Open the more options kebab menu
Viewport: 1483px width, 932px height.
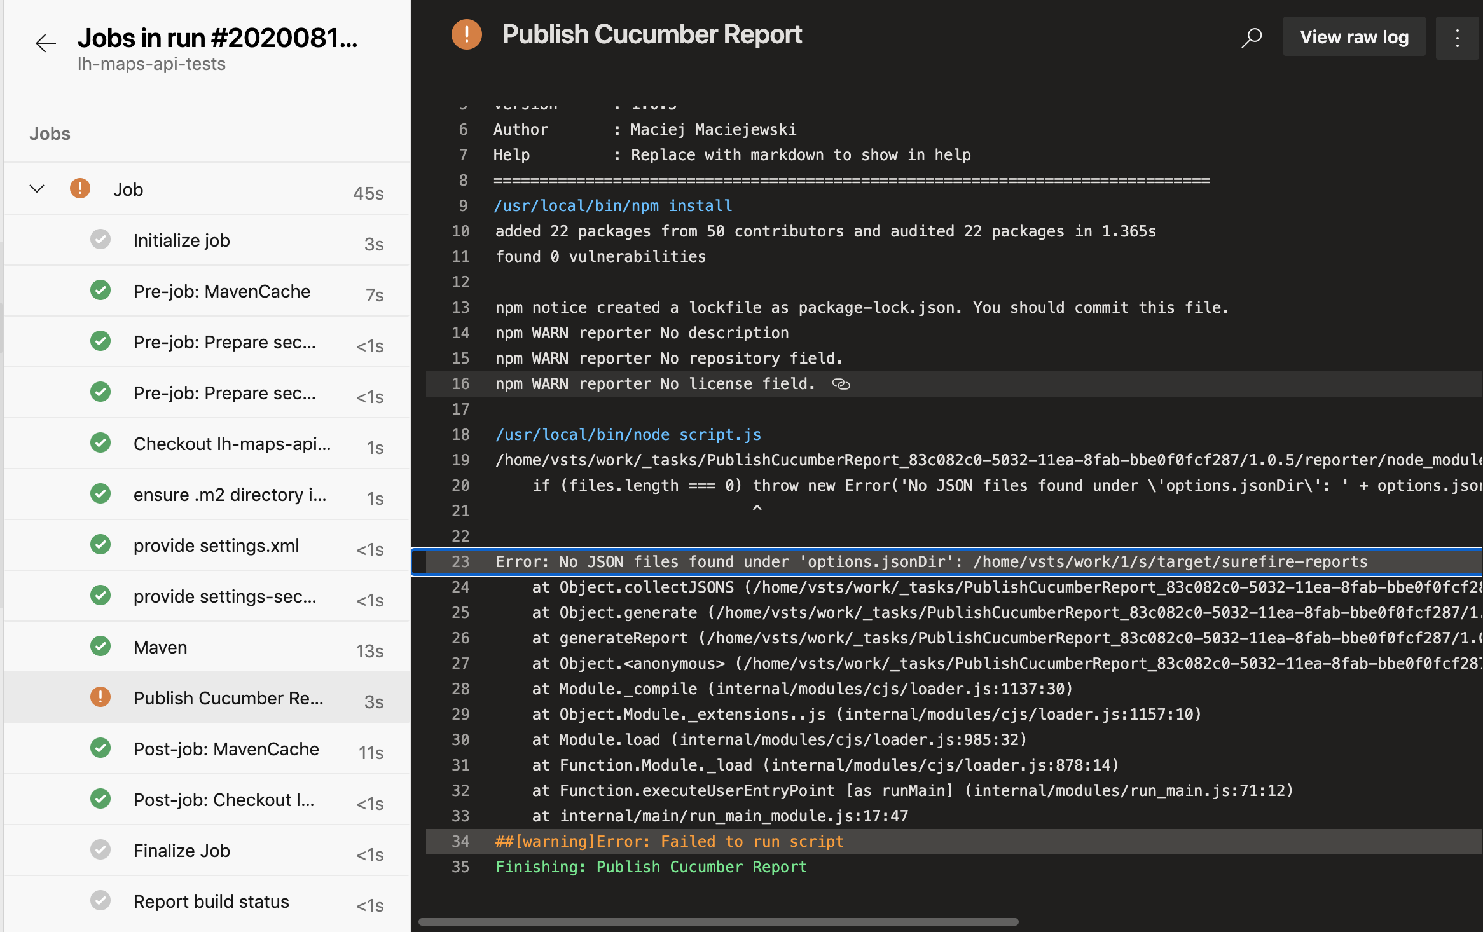click(1458, 37)
